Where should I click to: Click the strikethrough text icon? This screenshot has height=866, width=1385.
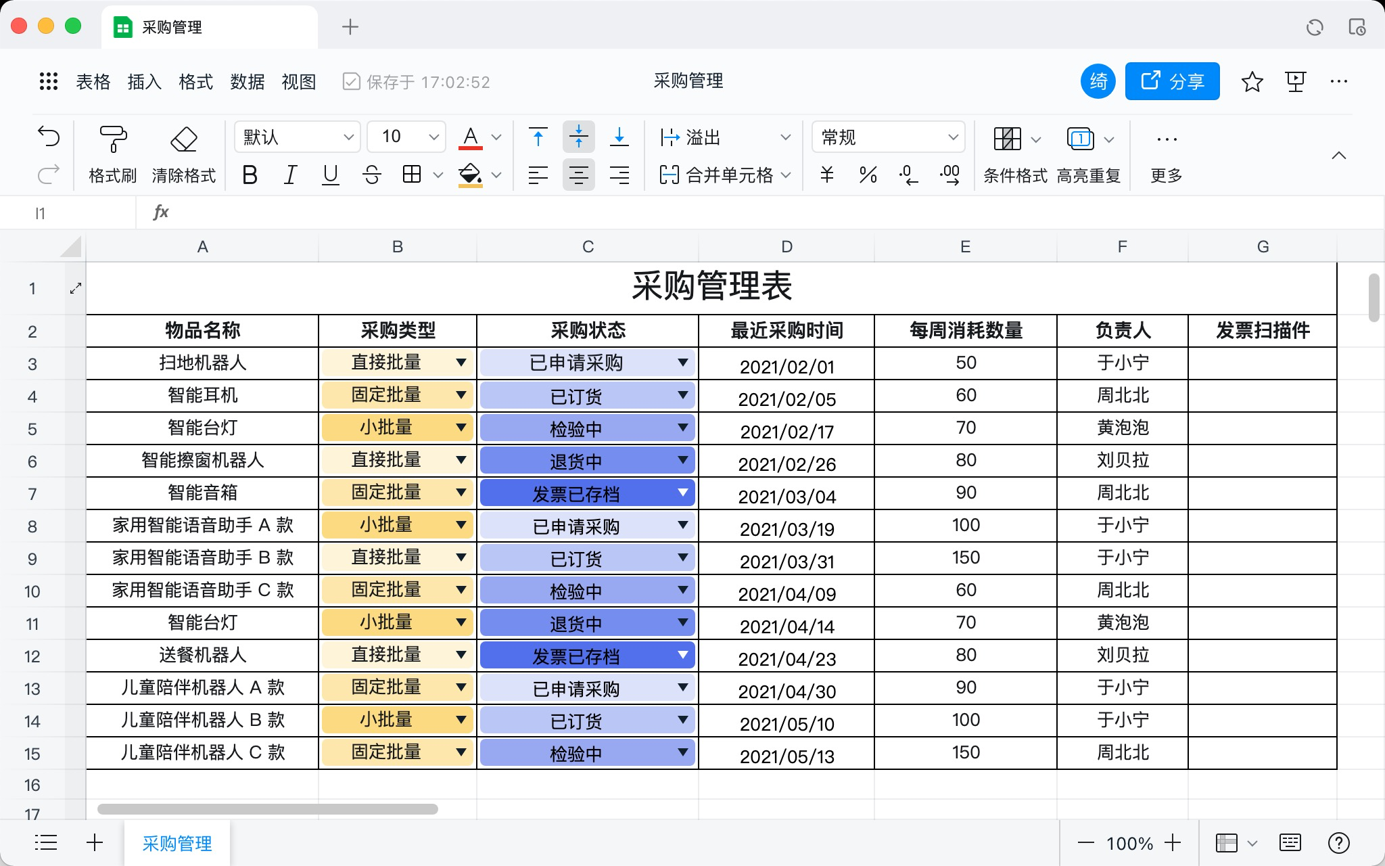pyautogui.click(x=371, y=175)
